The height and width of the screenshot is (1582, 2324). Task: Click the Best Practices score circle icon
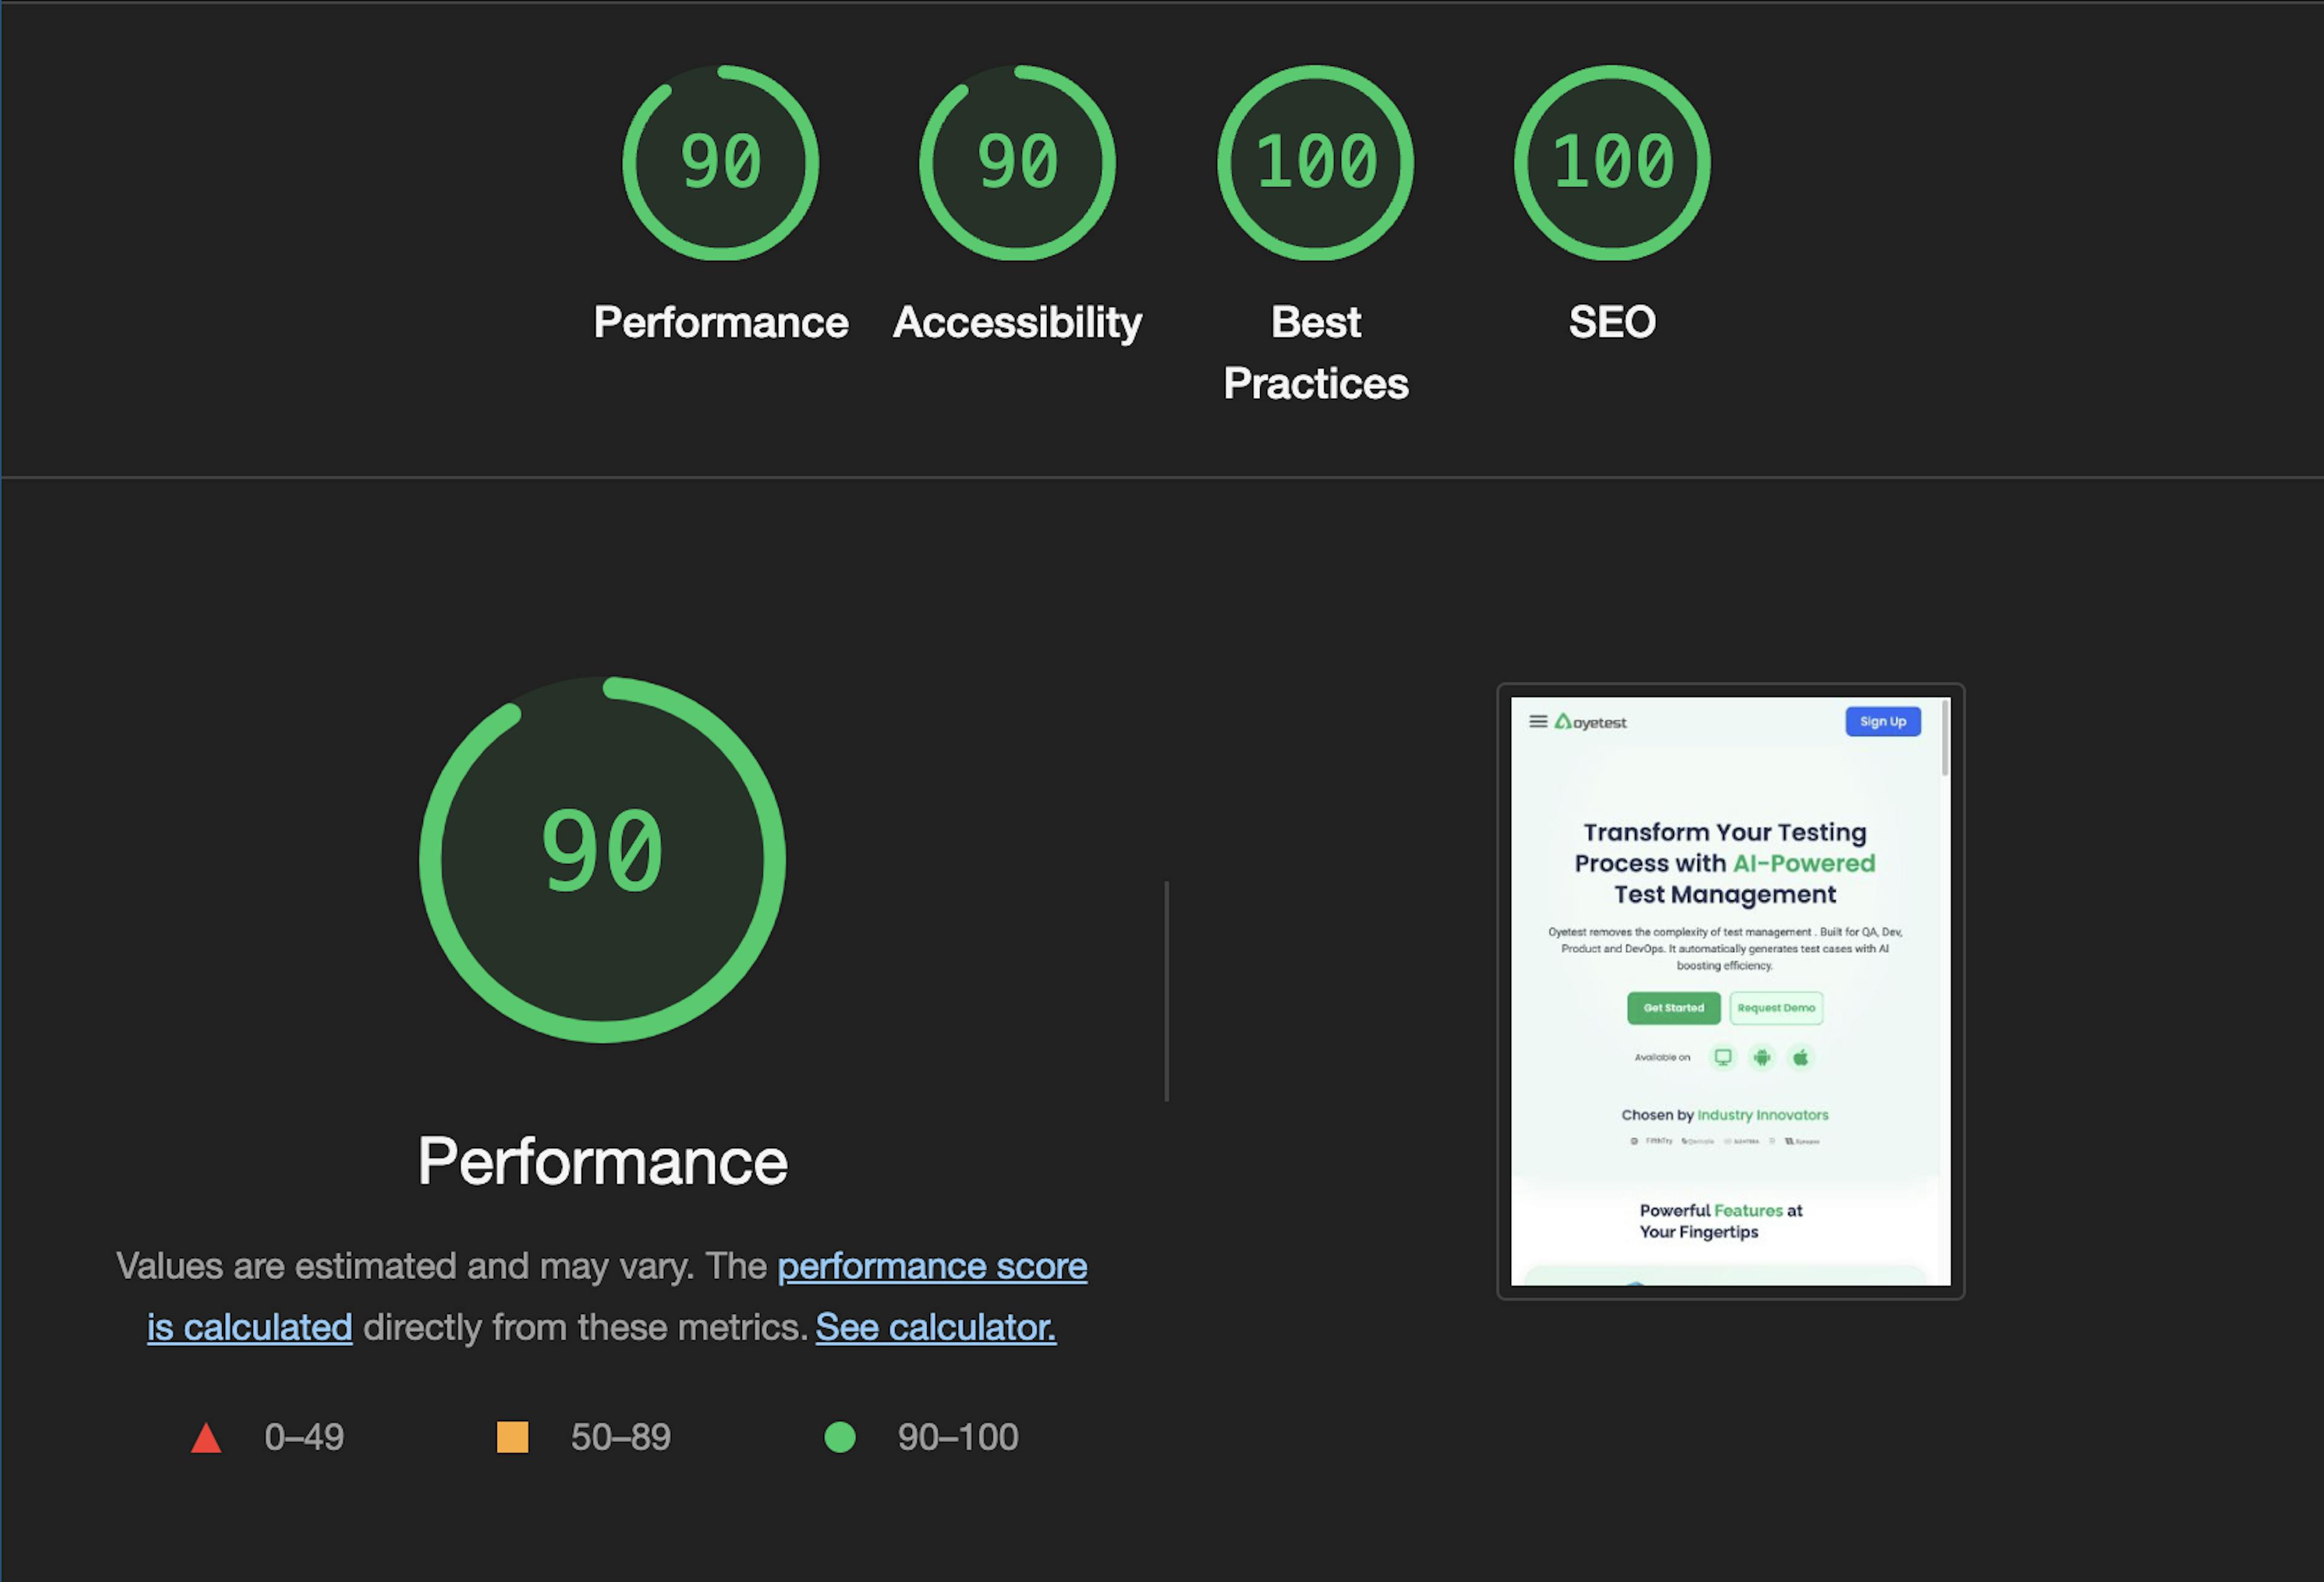[x=1318, y=168]
